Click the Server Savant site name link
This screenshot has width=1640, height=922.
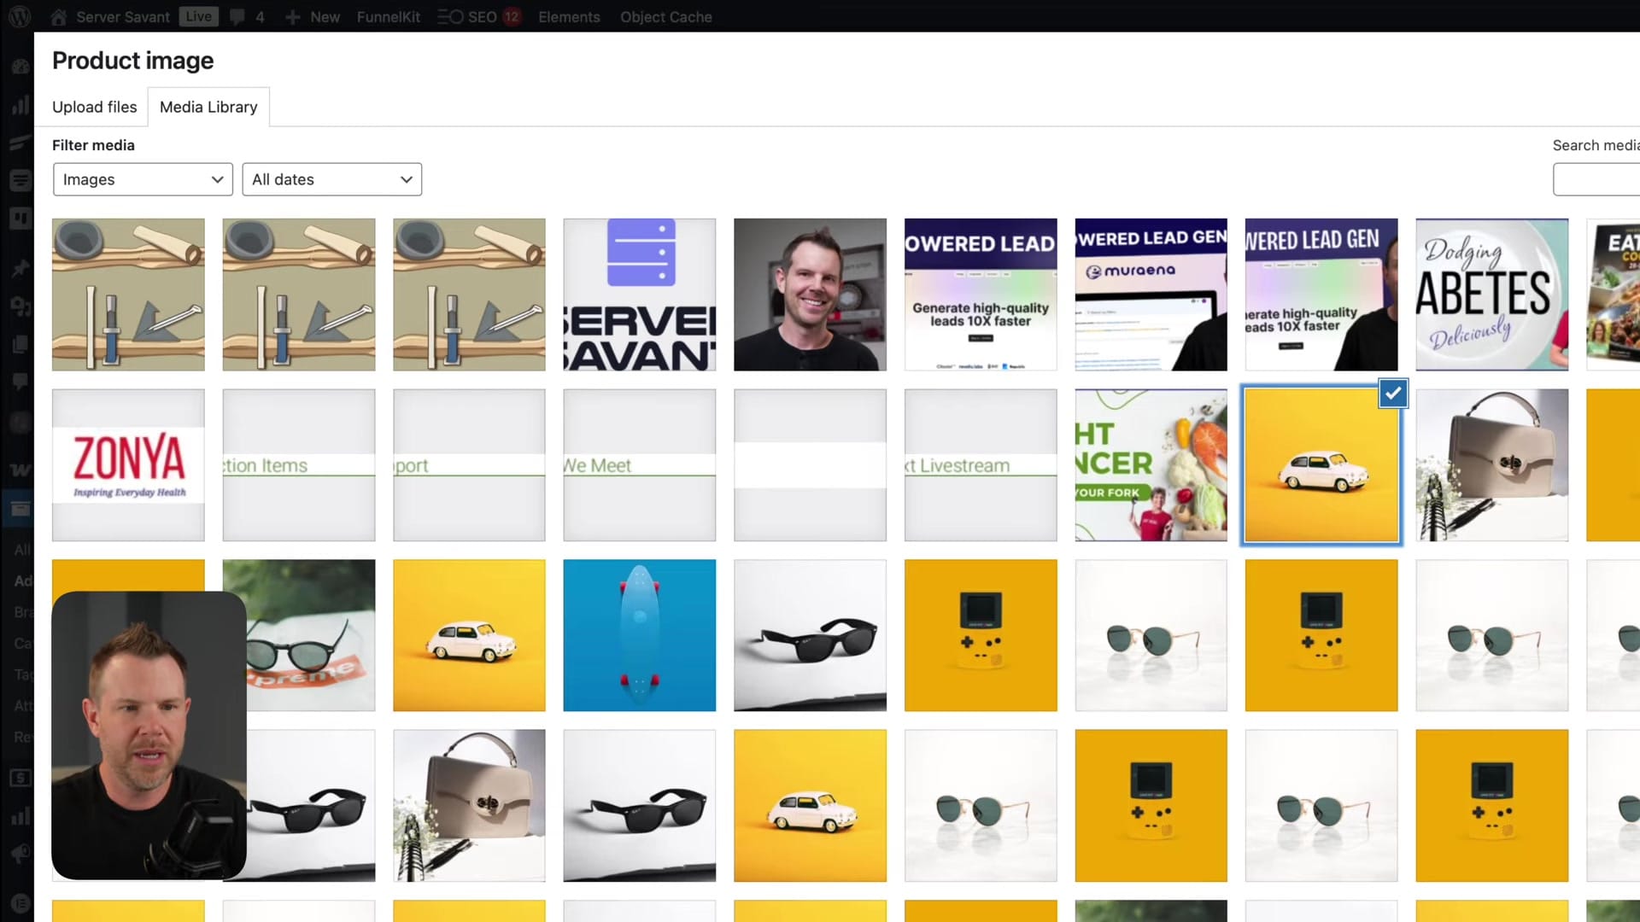(123, 16)
